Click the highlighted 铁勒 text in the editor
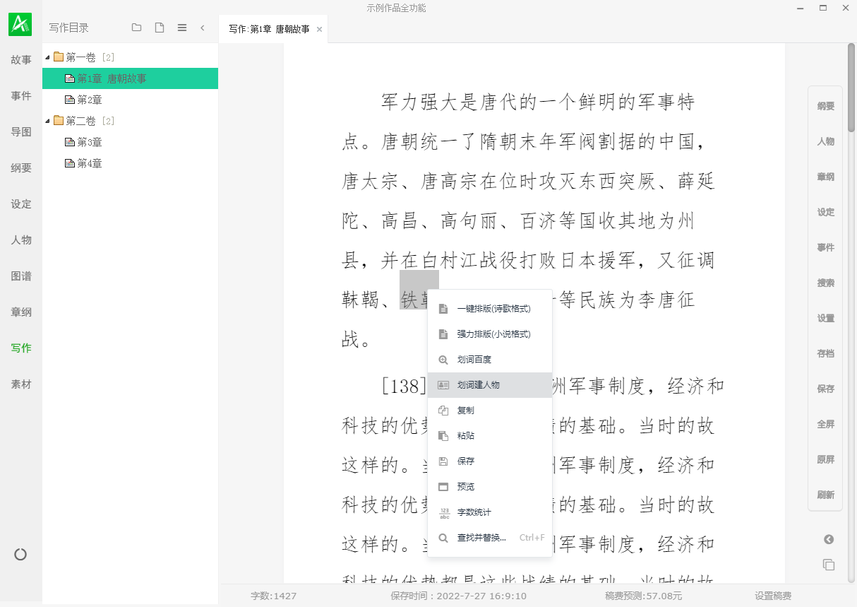The height and width of the screenshot is (607, 857). pyautogui.click(x=419, y=290)
